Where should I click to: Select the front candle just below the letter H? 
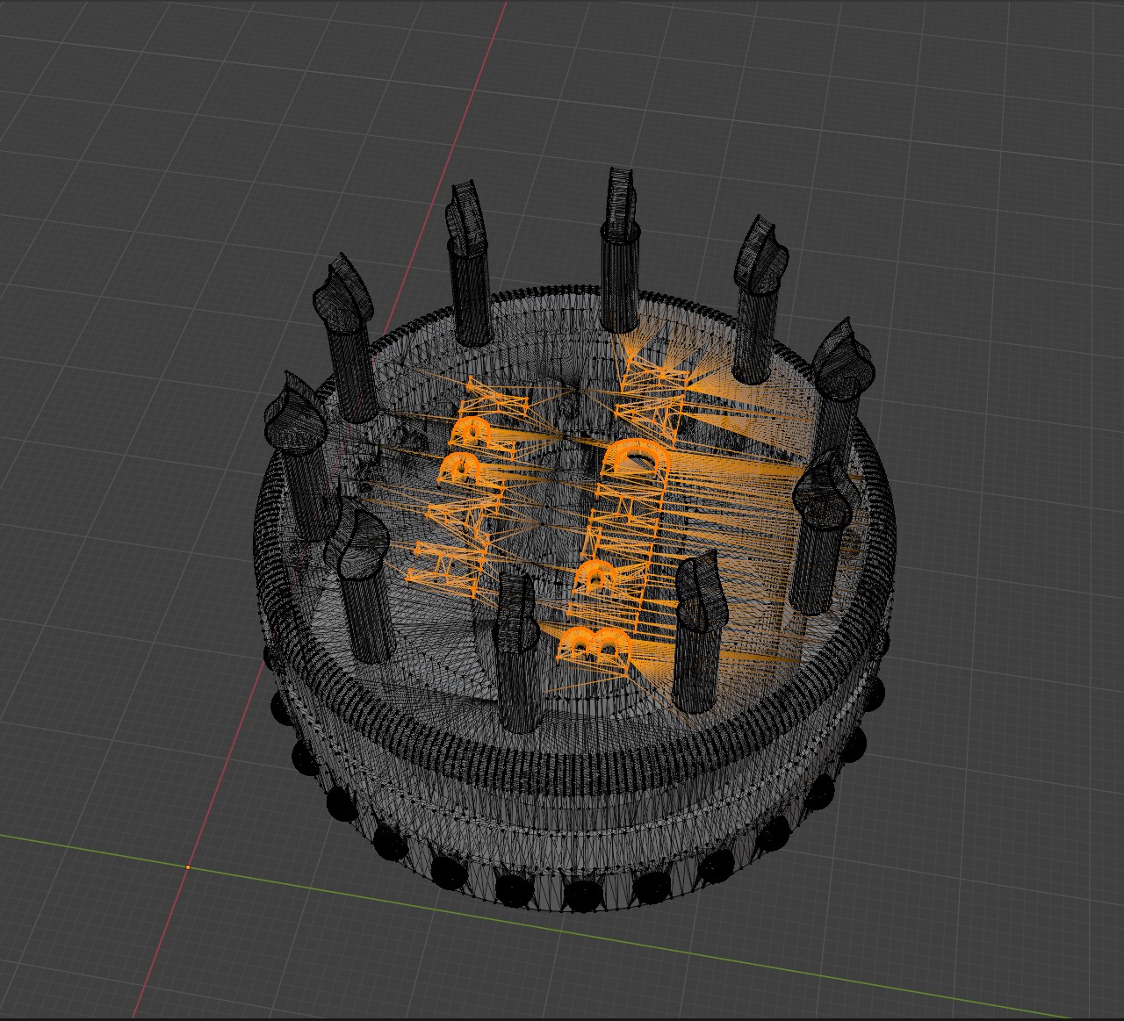(518, 676)
